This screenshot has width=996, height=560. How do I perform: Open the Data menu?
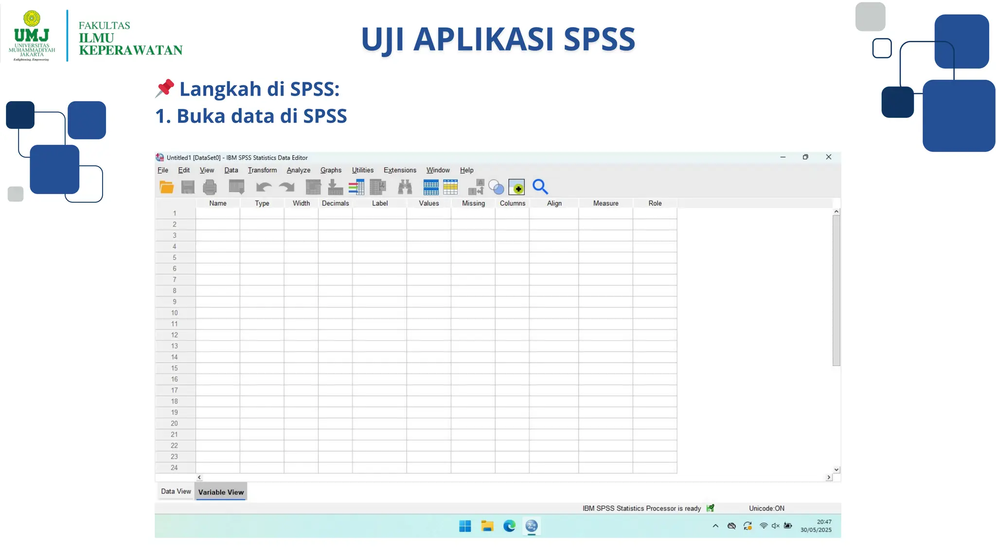pos(231,170)
